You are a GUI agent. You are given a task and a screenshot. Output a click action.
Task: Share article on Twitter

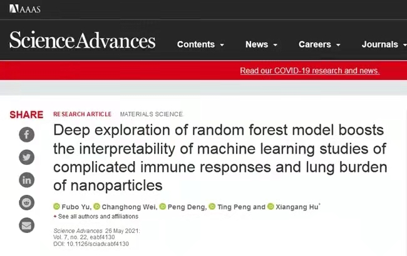click(26, 157)
